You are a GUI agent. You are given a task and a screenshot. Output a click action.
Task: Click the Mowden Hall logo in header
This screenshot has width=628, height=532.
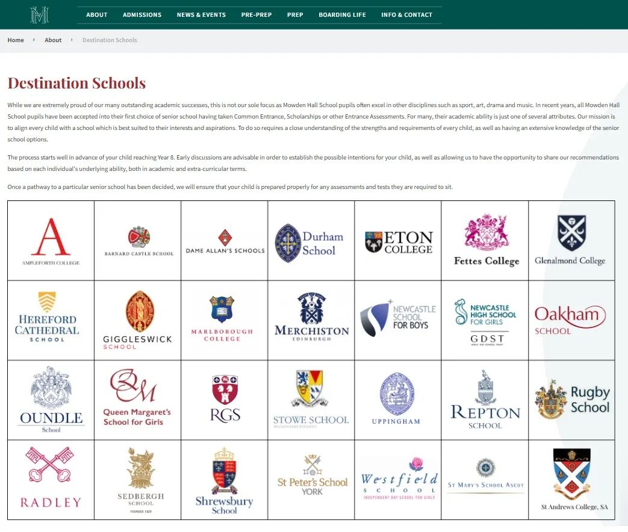point(40,14)
